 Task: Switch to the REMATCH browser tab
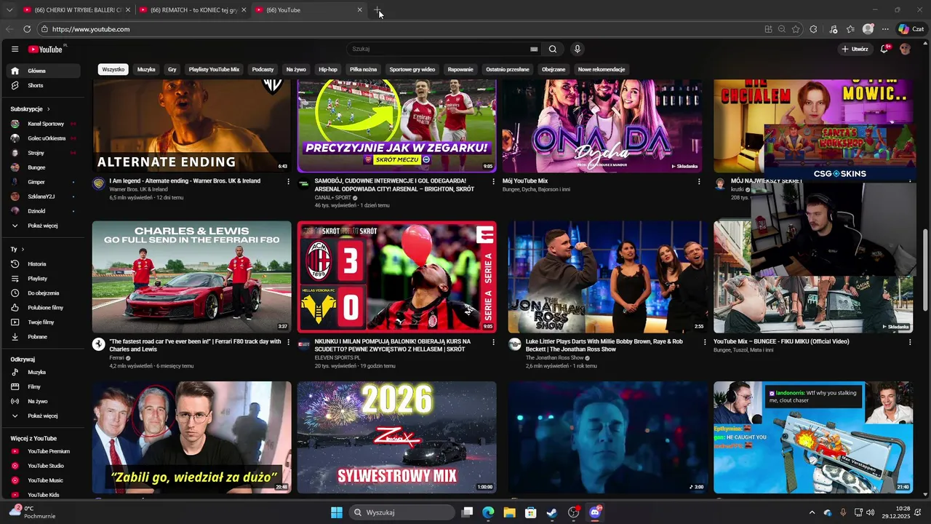[191, 10]
